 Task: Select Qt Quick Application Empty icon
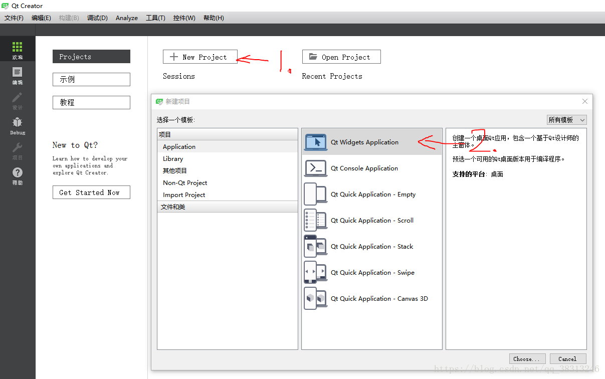point(316,195)
